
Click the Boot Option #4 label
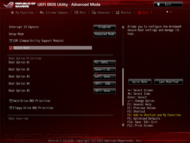click(x=19, y=83)
